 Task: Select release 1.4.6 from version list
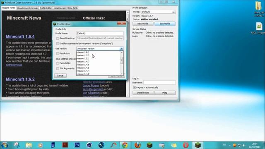tap(99, 65)
